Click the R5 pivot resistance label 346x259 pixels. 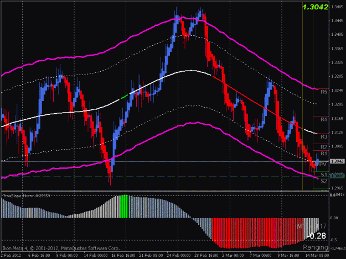(x=324, y=92)
